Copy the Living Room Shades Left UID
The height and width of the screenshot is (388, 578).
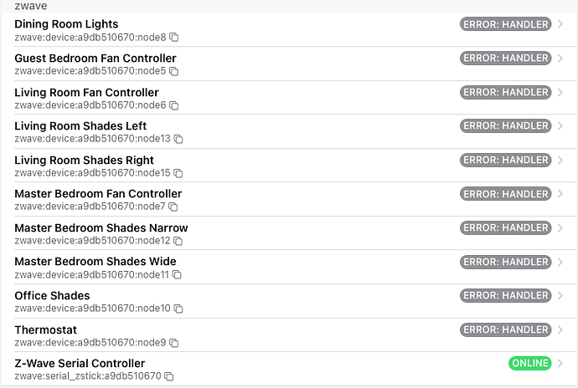(x=178, y=140)
